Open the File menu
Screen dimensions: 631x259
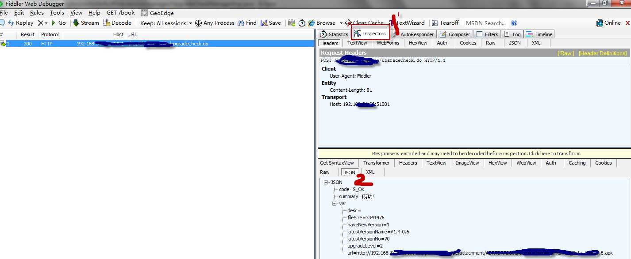[4, 13]
